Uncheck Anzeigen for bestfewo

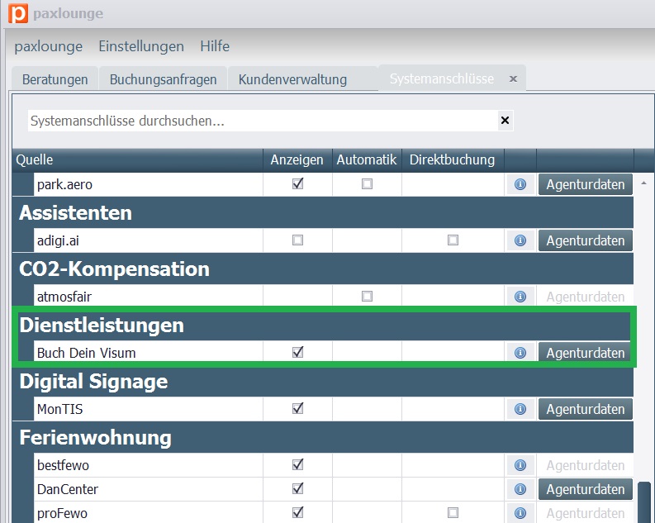[x=297, y=464]
